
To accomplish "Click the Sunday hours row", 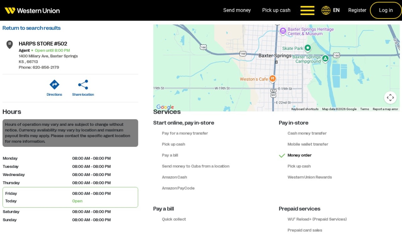I will click(x=70, y=220).
